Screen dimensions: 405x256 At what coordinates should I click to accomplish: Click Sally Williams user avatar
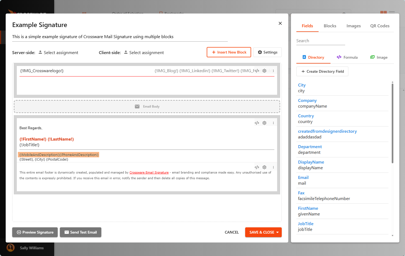tap(11, 248)
